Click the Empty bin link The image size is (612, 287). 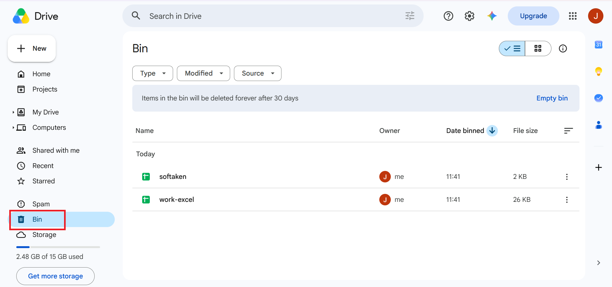point(552,98)
